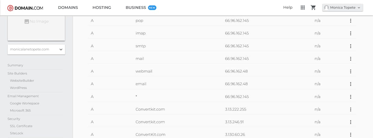Open the shopping cart
Viewport: 373px width, 138px height.
click(x=313, y=8)
